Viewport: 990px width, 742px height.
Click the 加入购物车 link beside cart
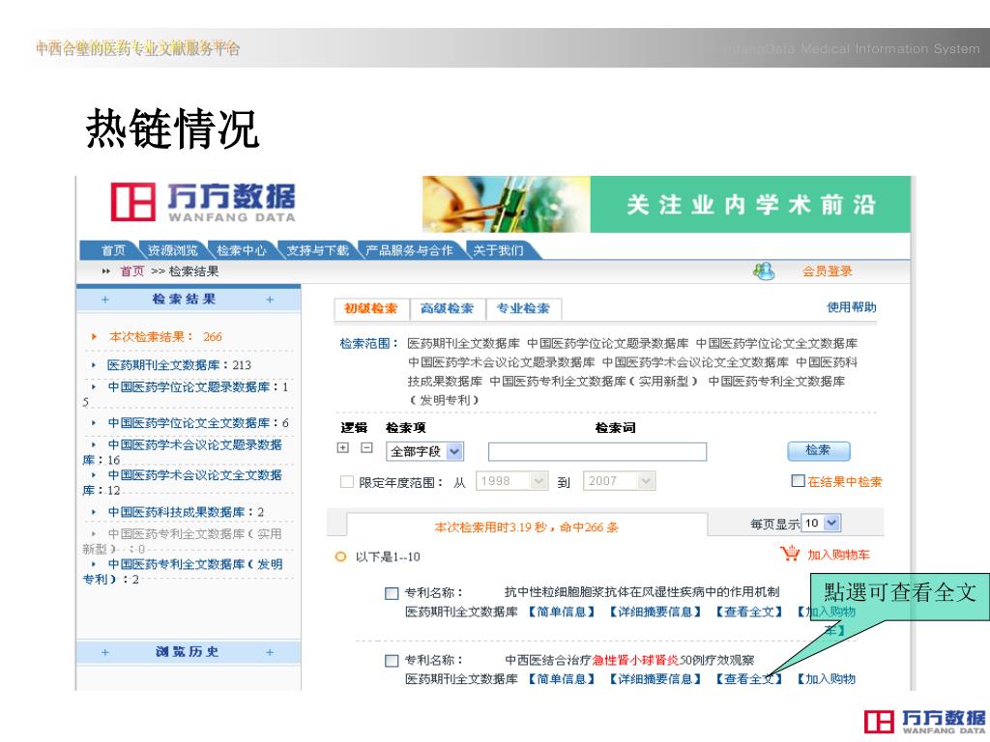click(838, 555)
